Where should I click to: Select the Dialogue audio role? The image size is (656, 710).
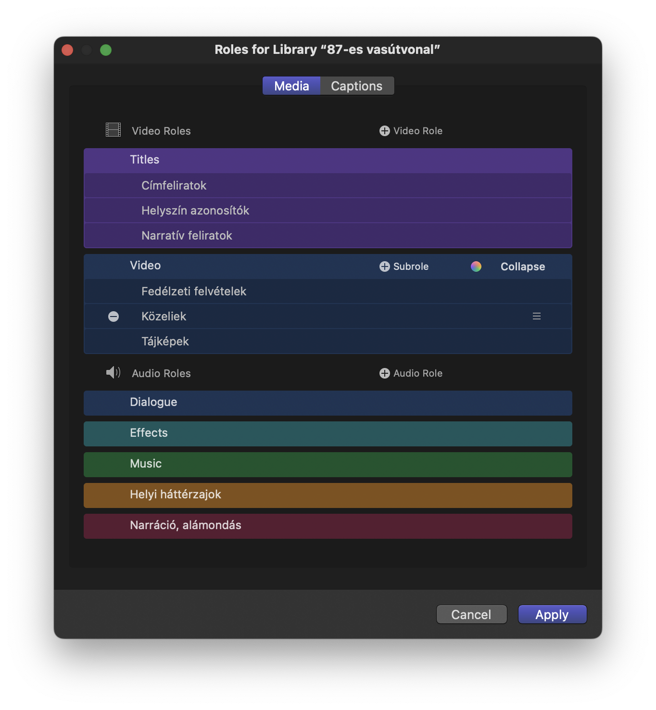point(328,403)
